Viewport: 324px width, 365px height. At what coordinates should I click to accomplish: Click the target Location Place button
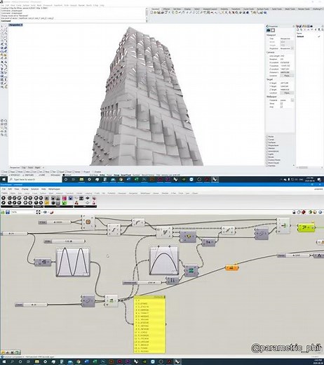(287, 93)
